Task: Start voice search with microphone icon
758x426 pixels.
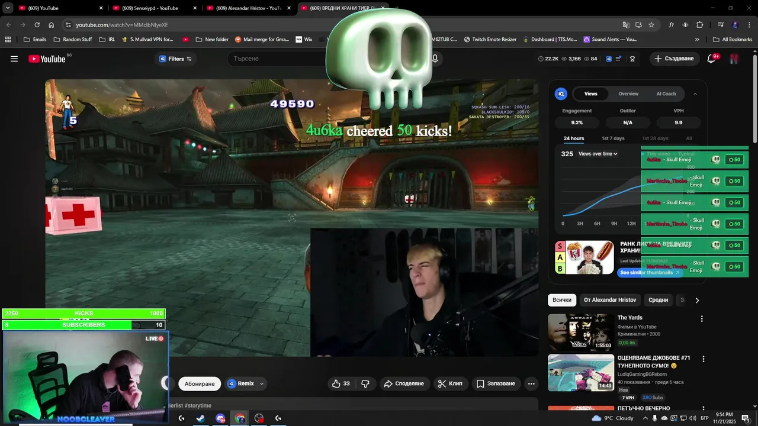Action: 435,59
